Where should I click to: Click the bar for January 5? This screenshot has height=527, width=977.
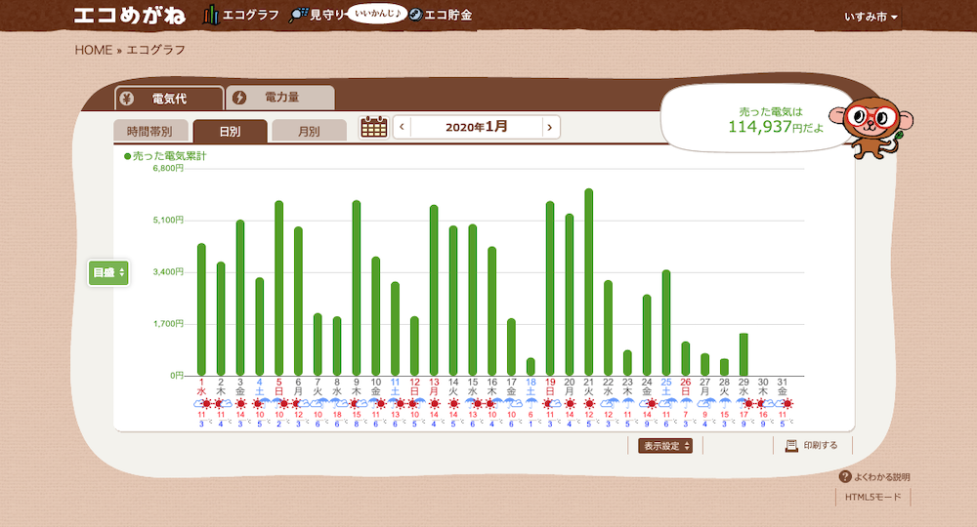click(279, 288)
